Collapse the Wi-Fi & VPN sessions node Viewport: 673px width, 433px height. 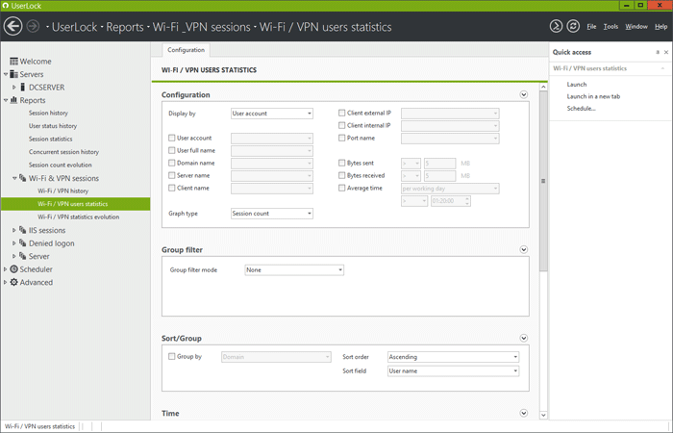click(x=14, y=178)
